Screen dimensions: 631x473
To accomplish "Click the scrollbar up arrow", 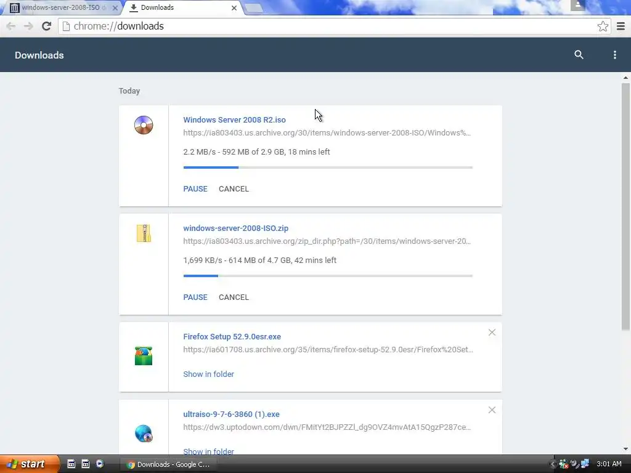I will (x=625, y=78).
